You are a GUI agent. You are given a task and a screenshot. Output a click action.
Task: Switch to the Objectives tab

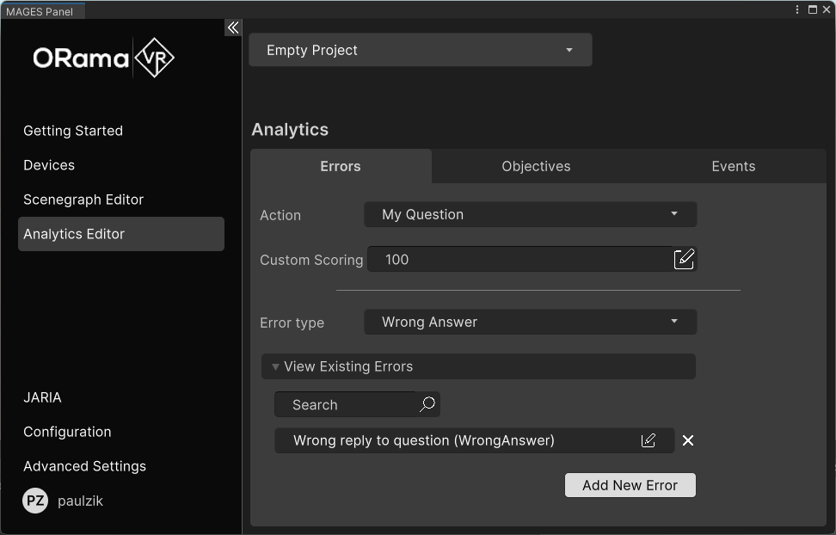point(536,166)
